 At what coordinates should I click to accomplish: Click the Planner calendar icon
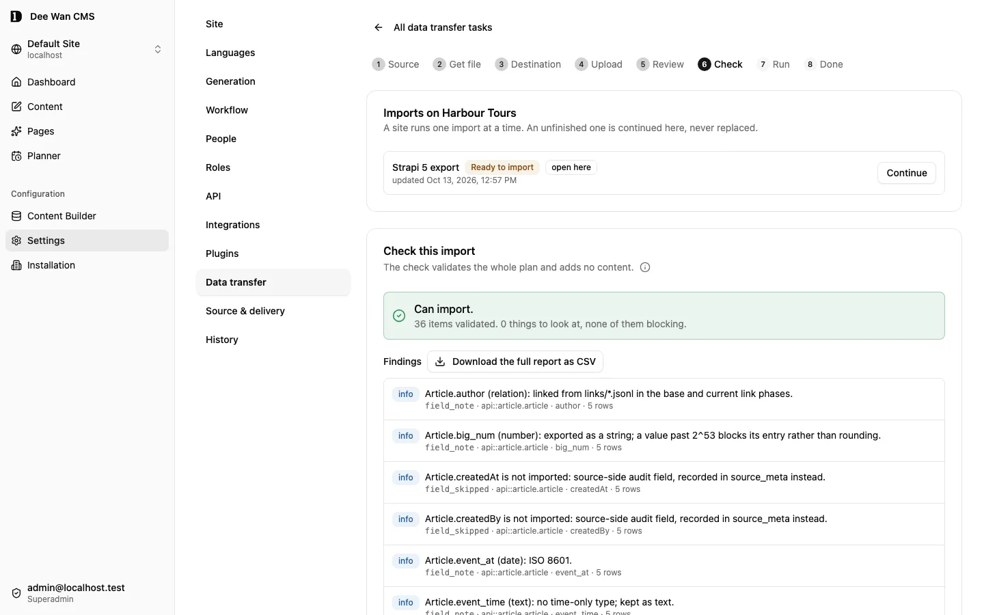click(x=16, y=156)
